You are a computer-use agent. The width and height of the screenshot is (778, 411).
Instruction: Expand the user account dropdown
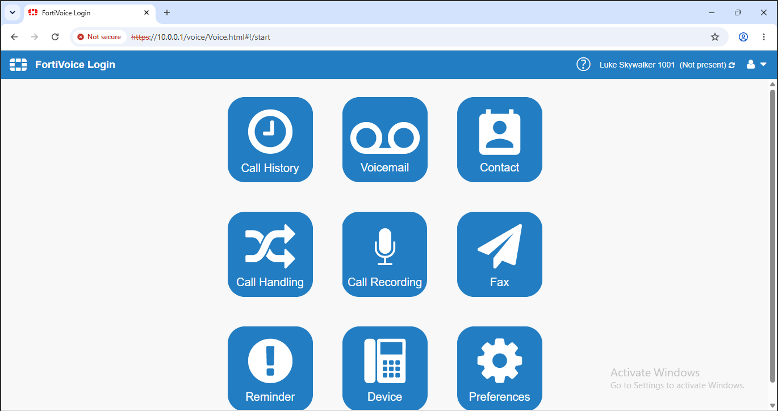756,65
